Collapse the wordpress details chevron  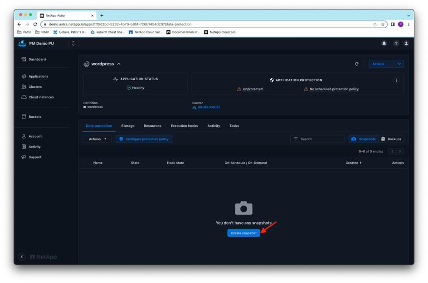pos(119,64)
